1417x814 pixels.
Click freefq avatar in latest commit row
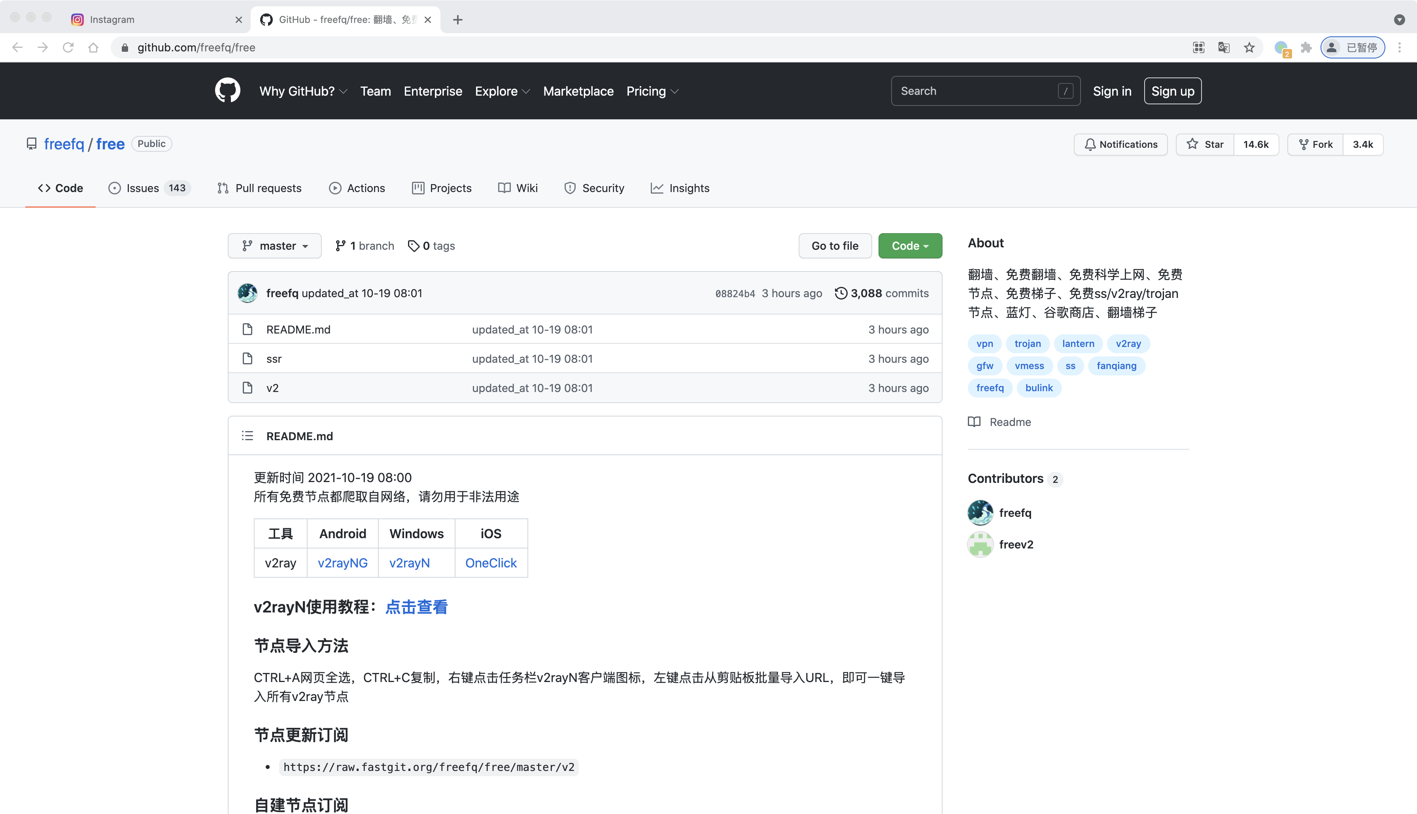coord(247,293)
